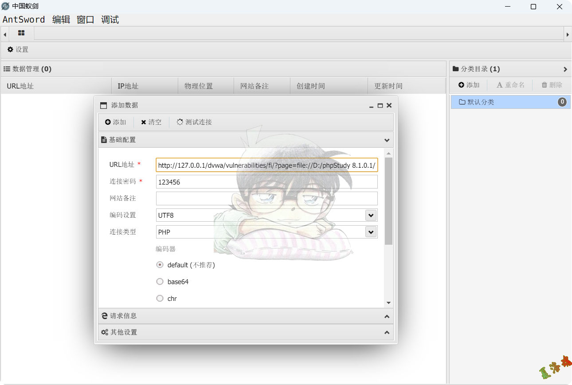Screen dimensions: 572x385
Task: Click 清空 to clear the form
Action: tap(151, 122)
